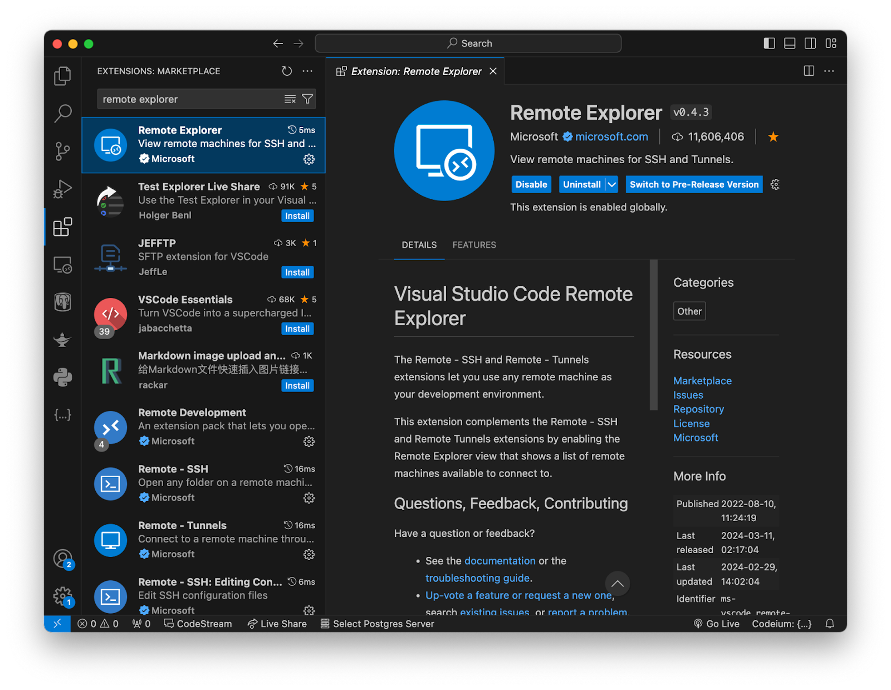Open the troubleshooting guide link
This screenshot has height=690, width=891.
click(x=478, y=578)
